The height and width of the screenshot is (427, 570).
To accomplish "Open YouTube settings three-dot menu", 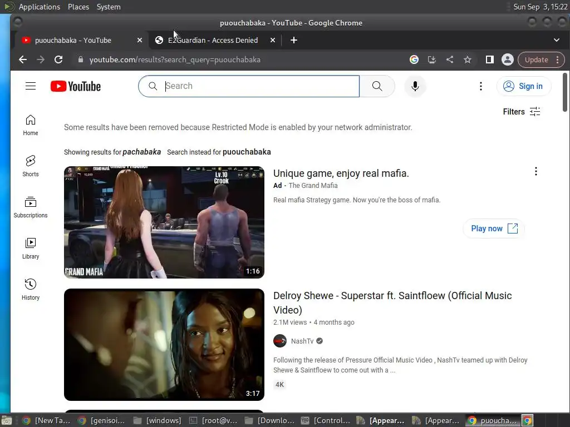I will tap(480, 86).
